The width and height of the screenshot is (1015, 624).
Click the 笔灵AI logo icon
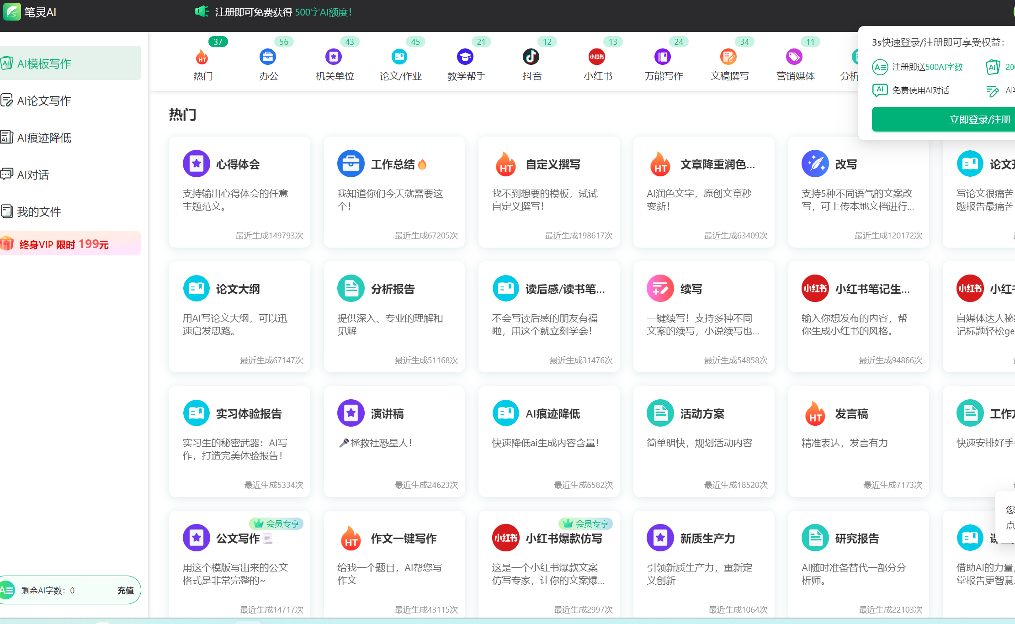12,11
